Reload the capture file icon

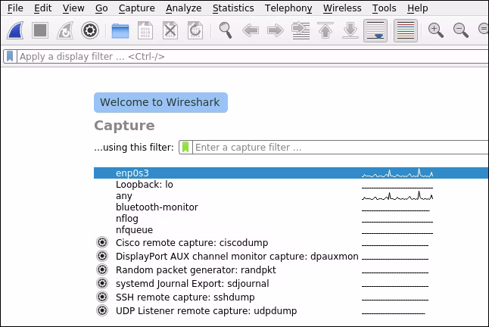coord(195,30)
